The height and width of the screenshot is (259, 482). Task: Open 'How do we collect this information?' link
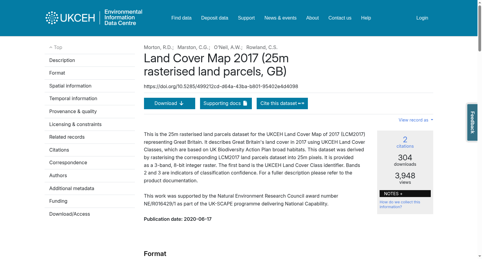pos(400,205)
